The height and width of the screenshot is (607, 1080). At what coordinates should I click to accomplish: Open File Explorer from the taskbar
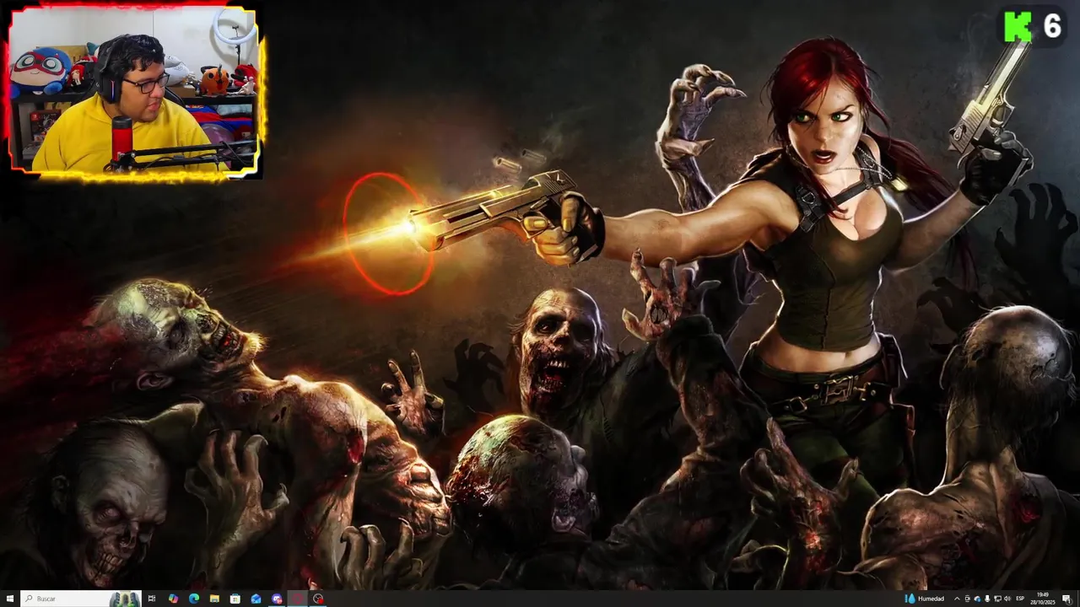(214, 599)
